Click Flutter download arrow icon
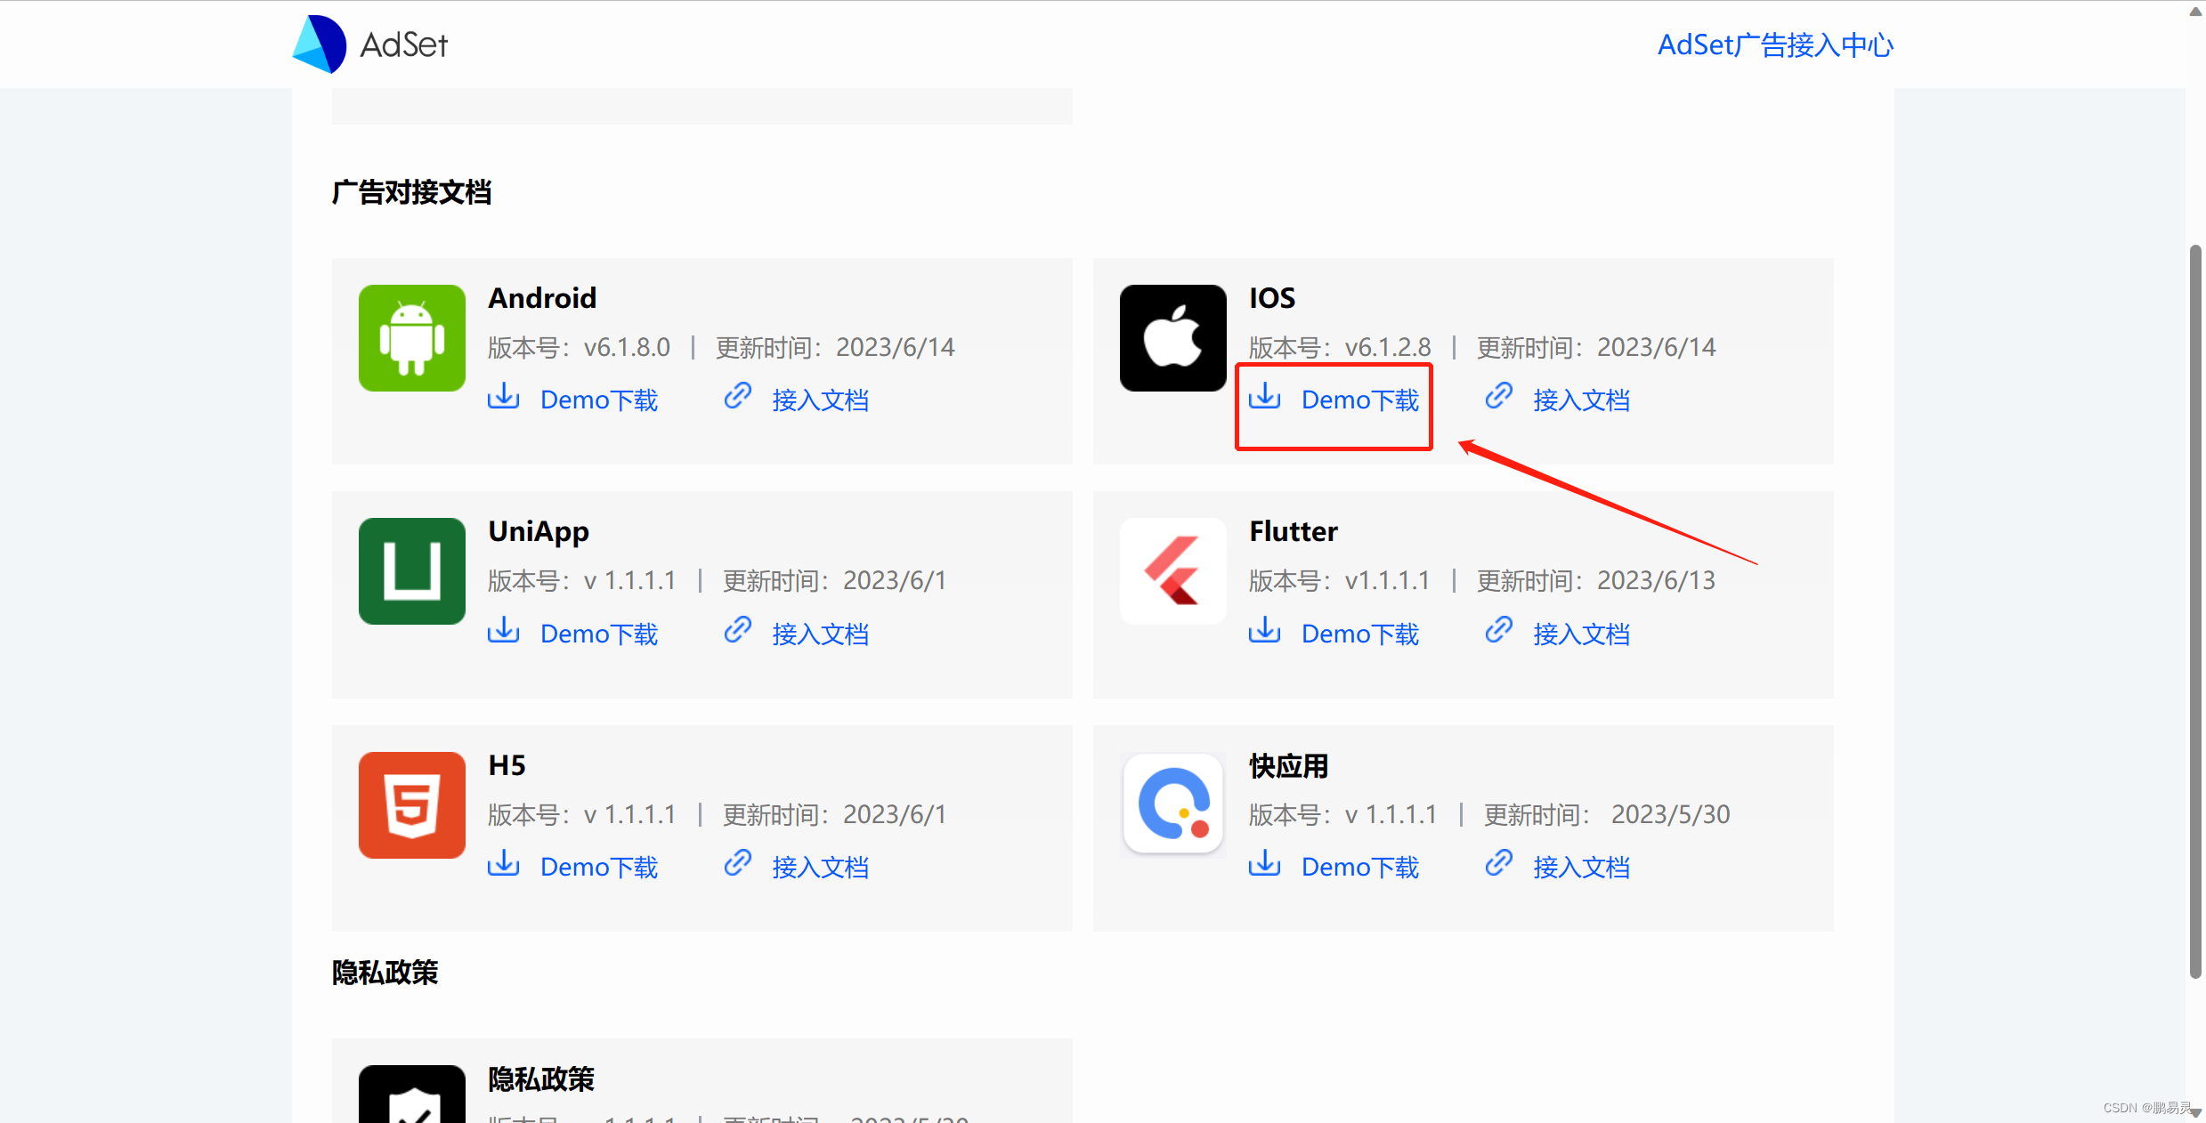 (1265, 630)
